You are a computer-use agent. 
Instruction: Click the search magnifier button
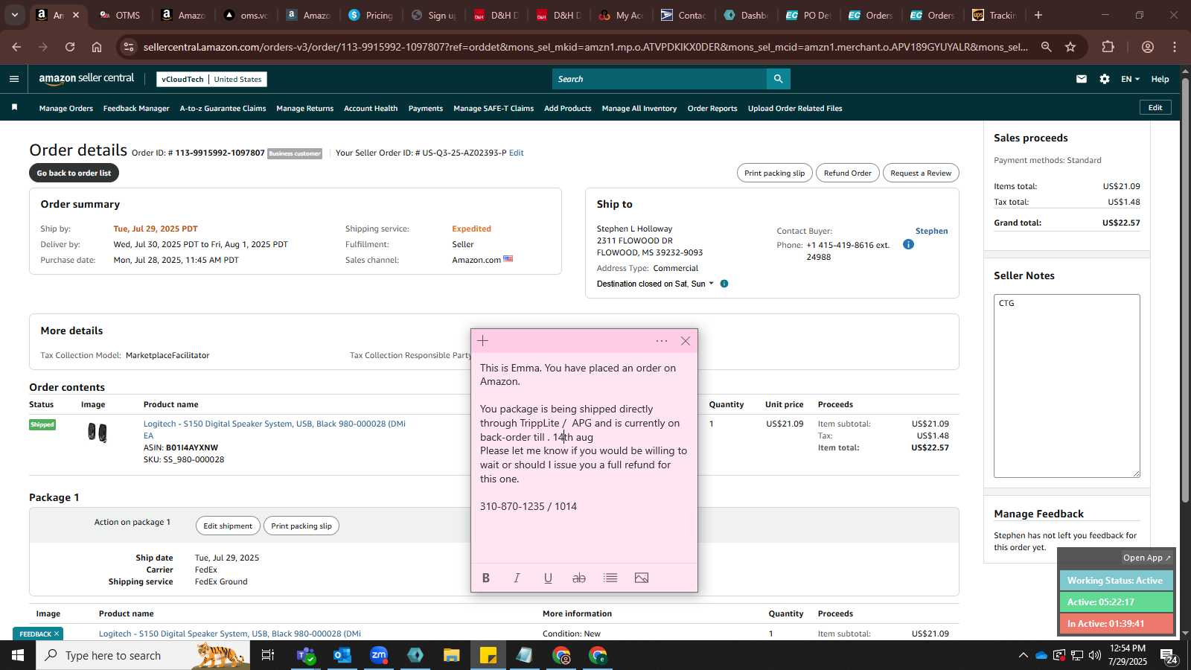point(778,79)
